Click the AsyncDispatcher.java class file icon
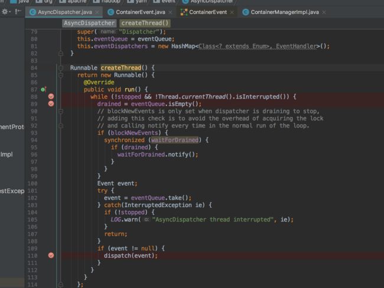 (x=32, y=12)
